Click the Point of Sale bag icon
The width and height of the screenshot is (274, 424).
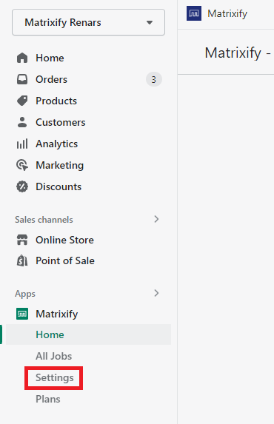22,260
